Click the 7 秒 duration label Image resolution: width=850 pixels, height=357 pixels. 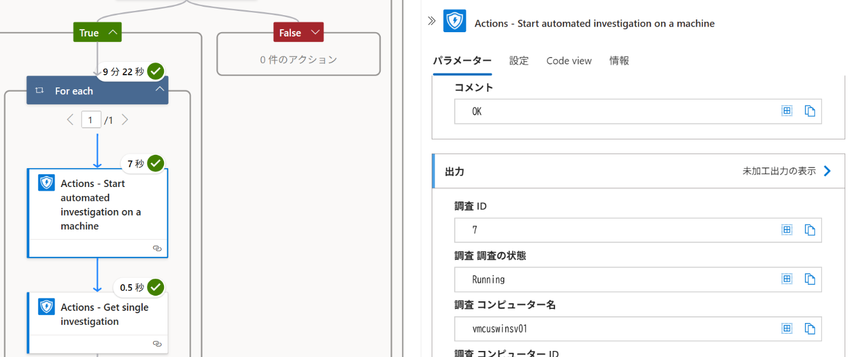click(135, 163)
